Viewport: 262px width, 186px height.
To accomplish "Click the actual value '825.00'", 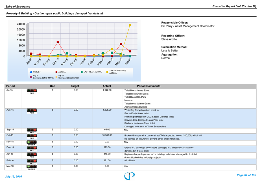I will click(x=107, y=147).
